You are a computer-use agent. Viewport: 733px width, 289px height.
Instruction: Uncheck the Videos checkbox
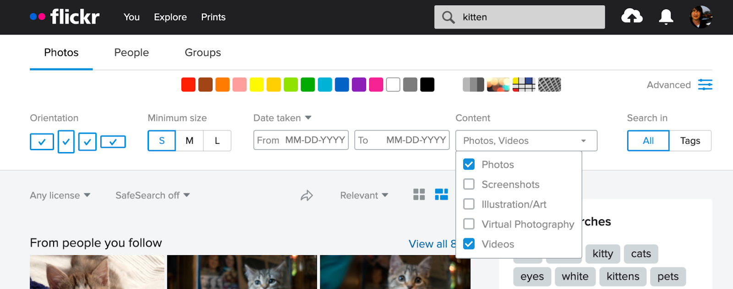click(469, 244)
